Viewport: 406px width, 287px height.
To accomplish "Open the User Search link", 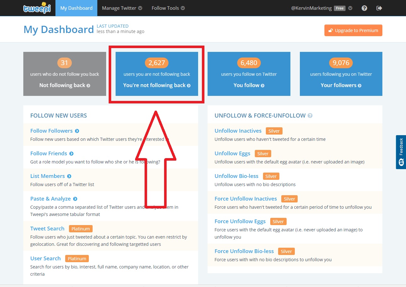I will [45, 258].
